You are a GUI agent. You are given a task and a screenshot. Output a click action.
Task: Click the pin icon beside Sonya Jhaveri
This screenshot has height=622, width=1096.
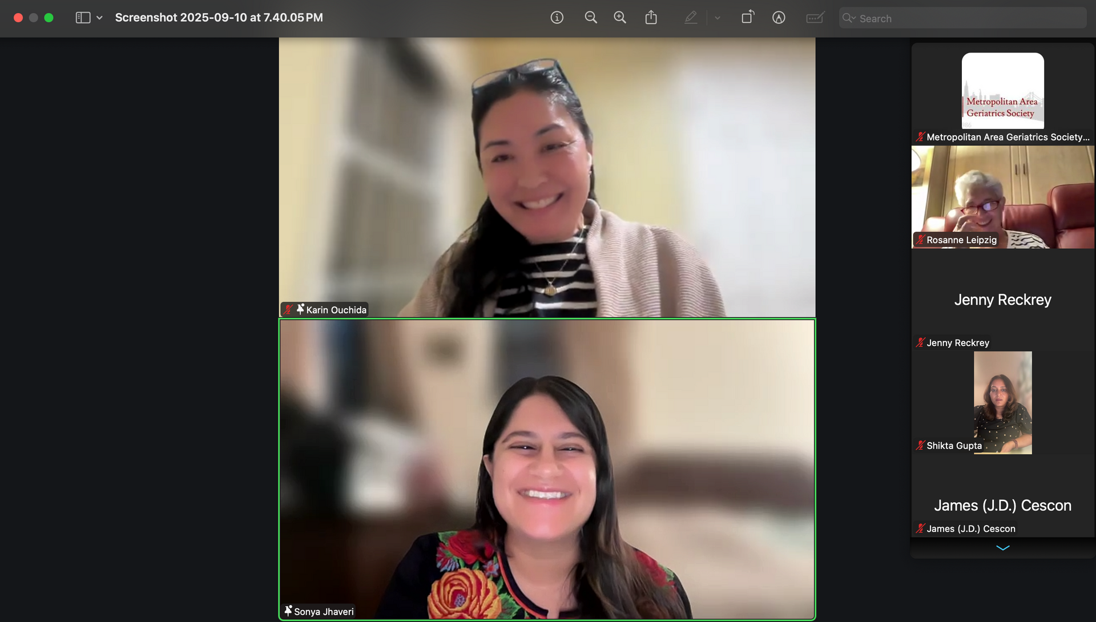(288, 611)
